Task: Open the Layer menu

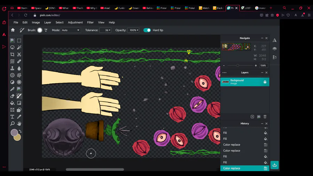Action: (48, 22)
